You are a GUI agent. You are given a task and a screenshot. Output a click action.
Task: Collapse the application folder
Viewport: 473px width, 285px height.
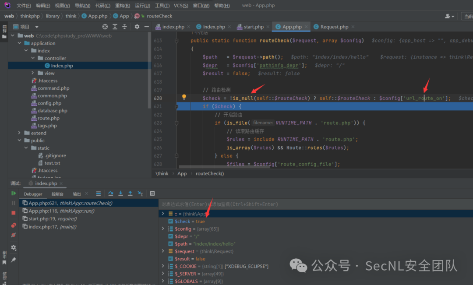pos(19,43)
